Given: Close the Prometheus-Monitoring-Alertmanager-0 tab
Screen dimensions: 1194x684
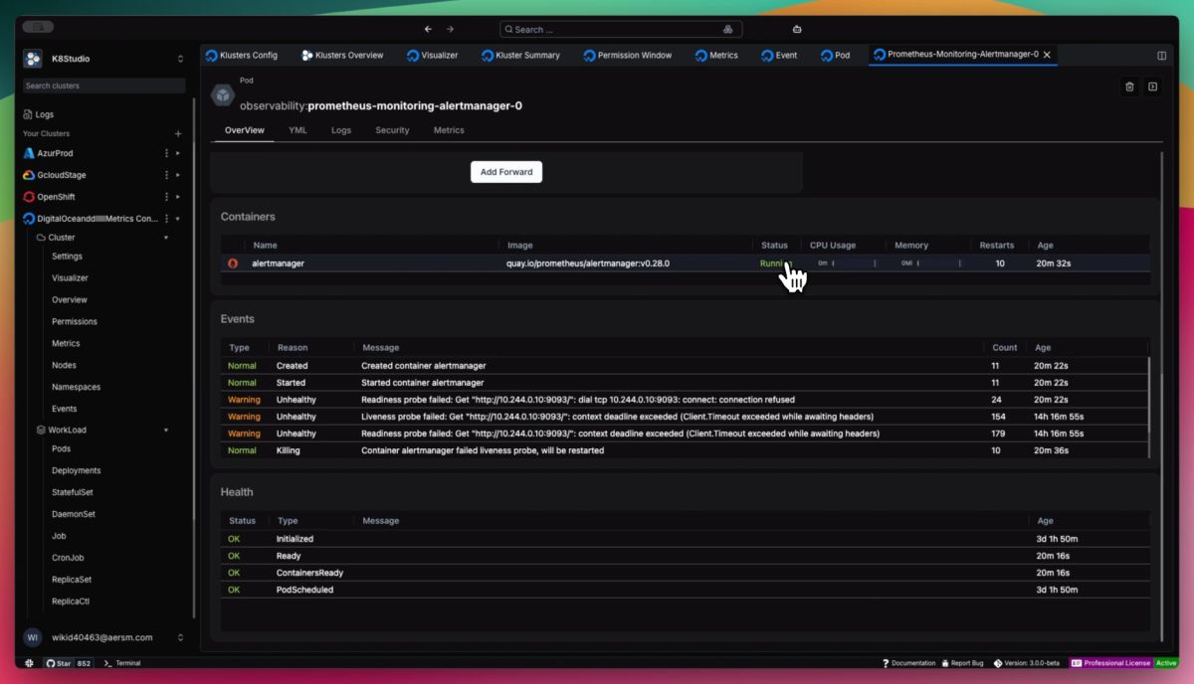Looking at the screenshot, I should [1047, 55].
